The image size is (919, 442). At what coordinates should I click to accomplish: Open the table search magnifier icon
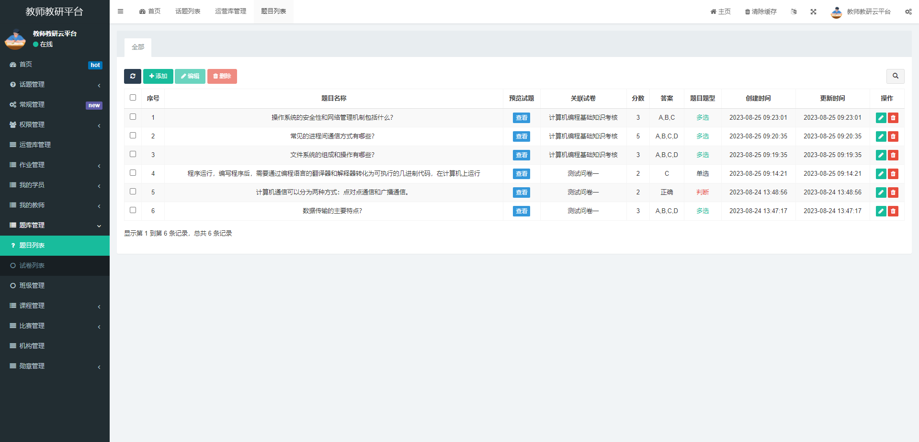click(895, 76)
